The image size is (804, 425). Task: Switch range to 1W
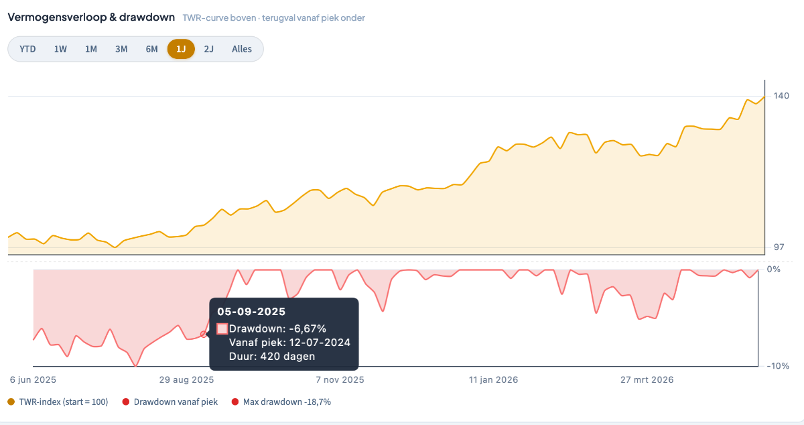(x=60, y=49)
